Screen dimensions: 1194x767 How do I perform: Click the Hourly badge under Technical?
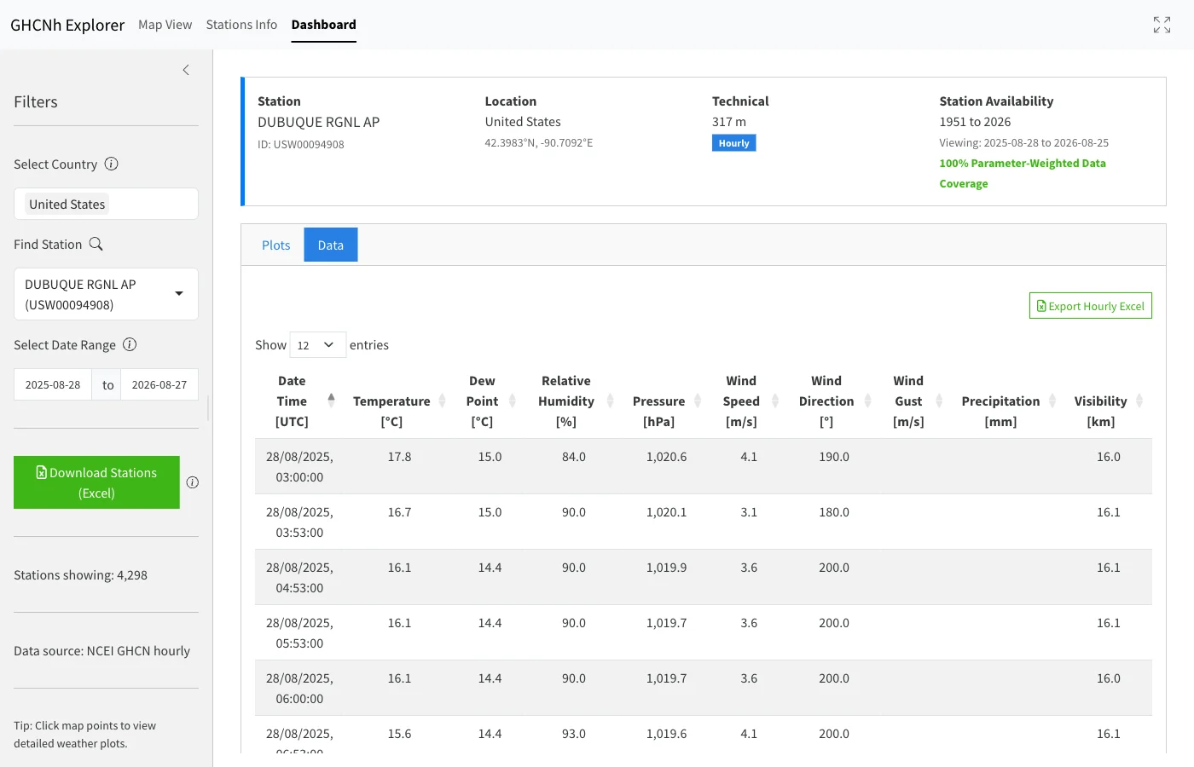(733, 143)
